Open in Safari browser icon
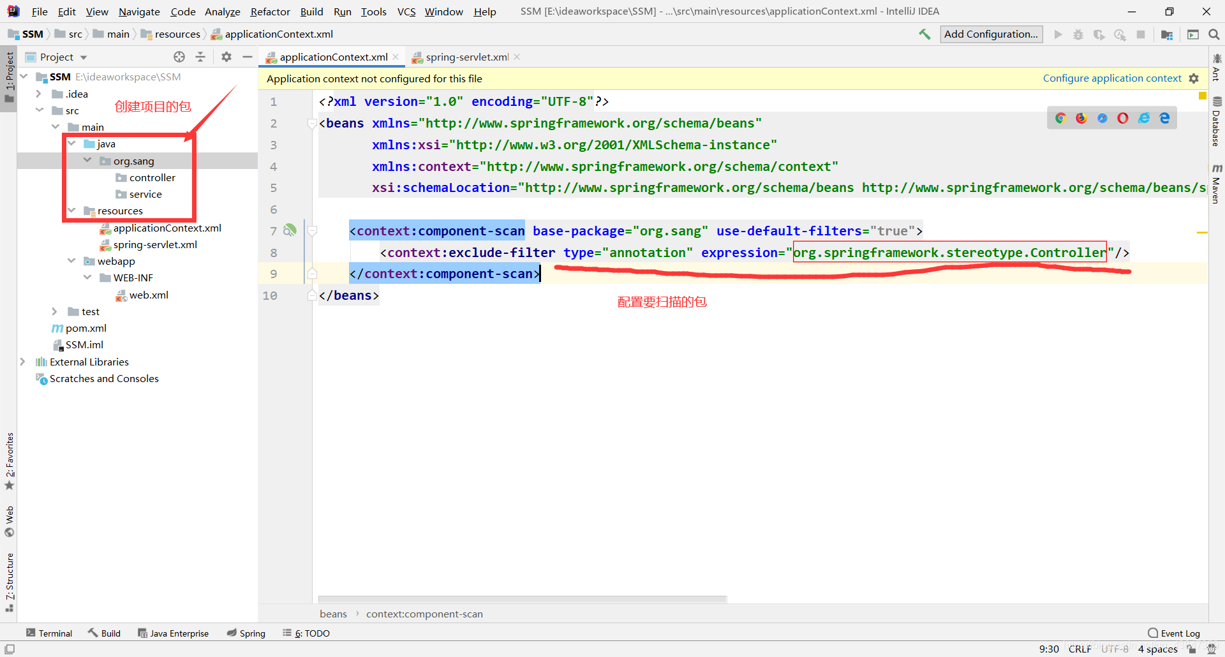The image size is (1225, 657). tap(1102, 118)
